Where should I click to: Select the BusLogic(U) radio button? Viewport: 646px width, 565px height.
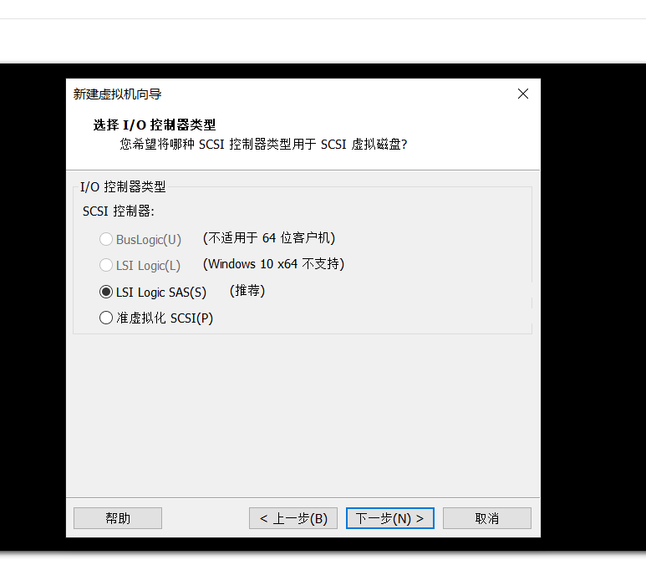(x=140, y=239)
